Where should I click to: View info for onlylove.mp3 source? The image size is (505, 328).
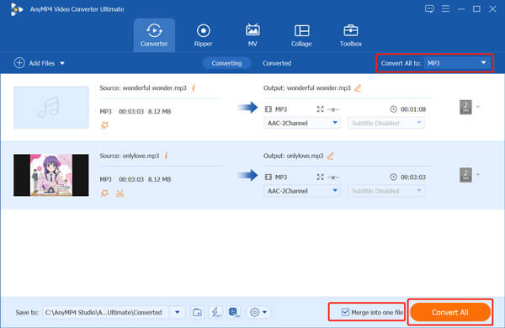coord(166,156)
